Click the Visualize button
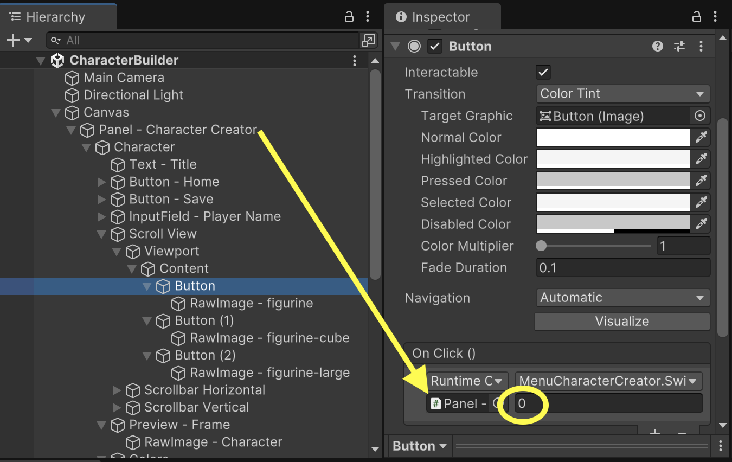Image resolution: width=732 pixels, height=462 pixels. 622,322
